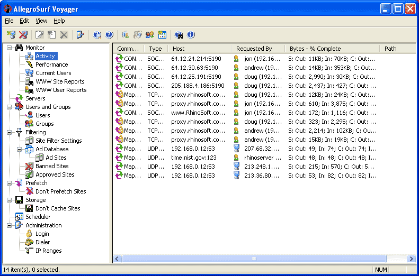Collapse the Monitor tree node

[10, 48]
